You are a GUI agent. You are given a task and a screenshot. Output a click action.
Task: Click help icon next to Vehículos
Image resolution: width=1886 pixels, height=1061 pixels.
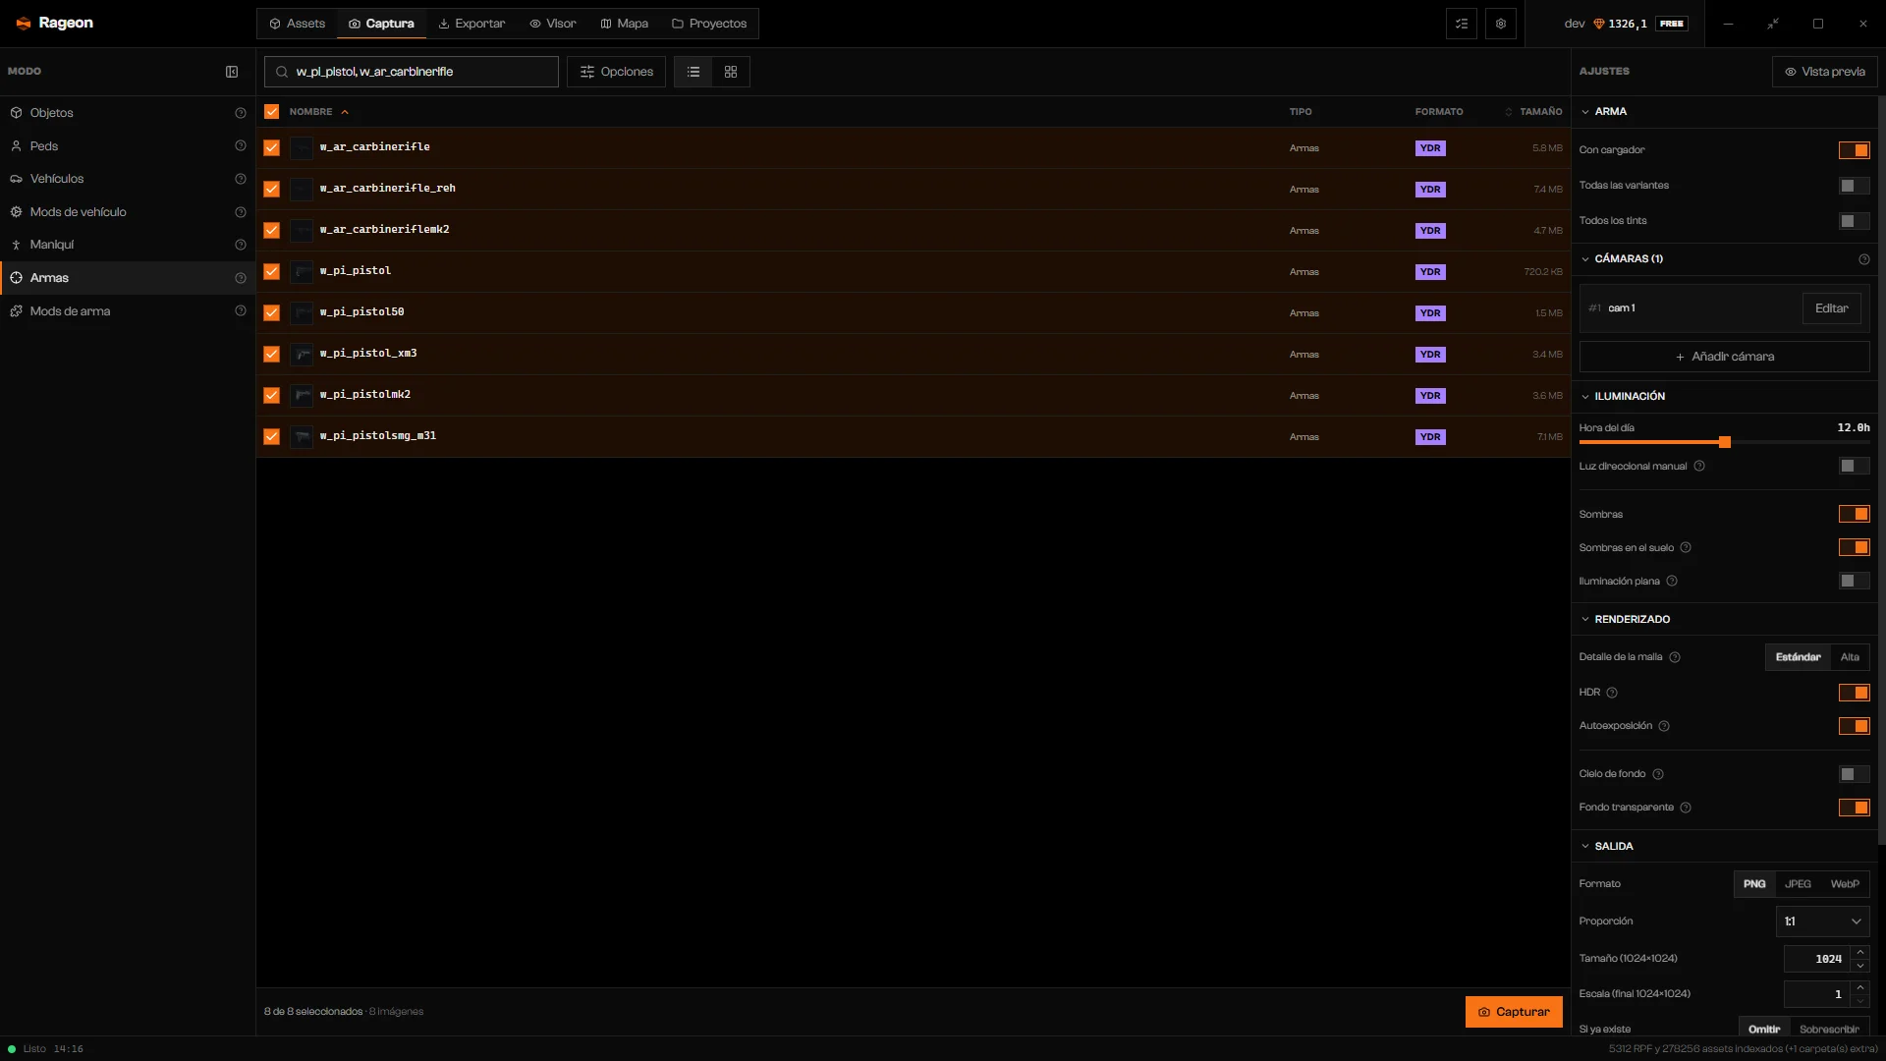241,179
